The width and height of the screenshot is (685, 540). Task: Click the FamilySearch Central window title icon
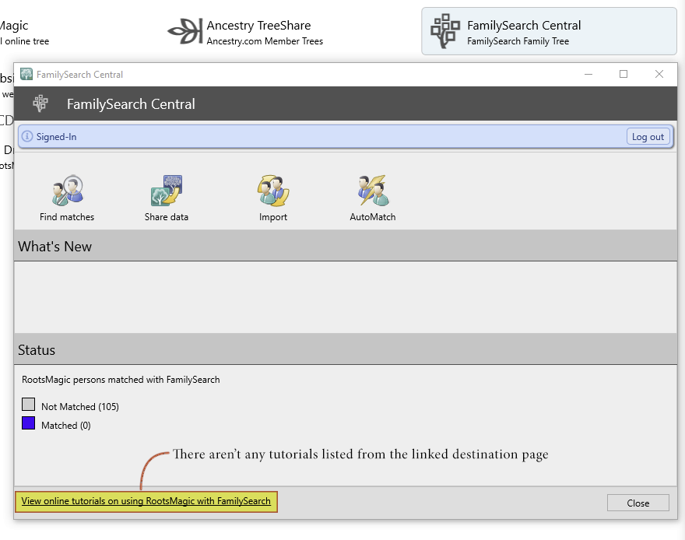(26, 74)
